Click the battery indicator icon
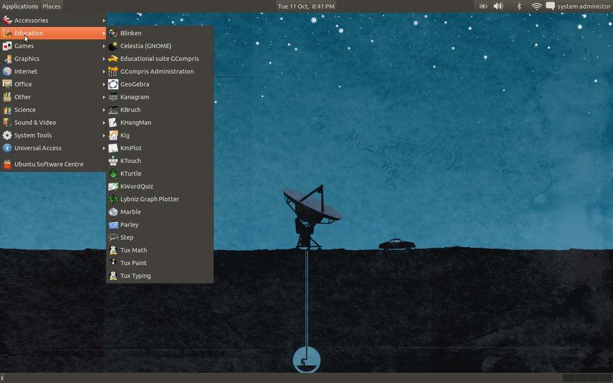The width and height of the screenshot is (613, 383). pos(484,6)
